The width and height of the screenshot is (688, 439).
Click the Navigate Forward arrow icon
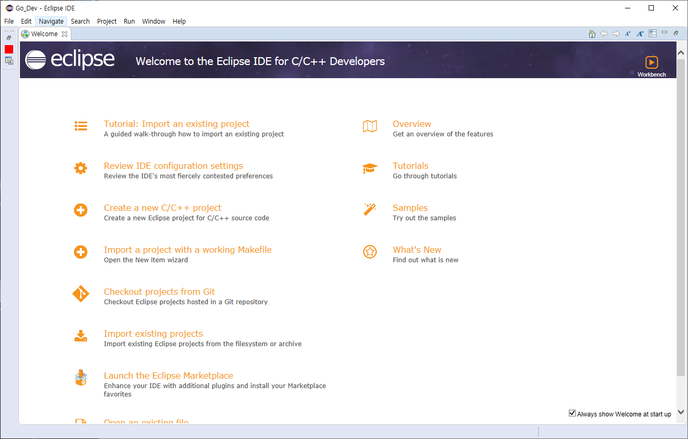tap(616, 34)
